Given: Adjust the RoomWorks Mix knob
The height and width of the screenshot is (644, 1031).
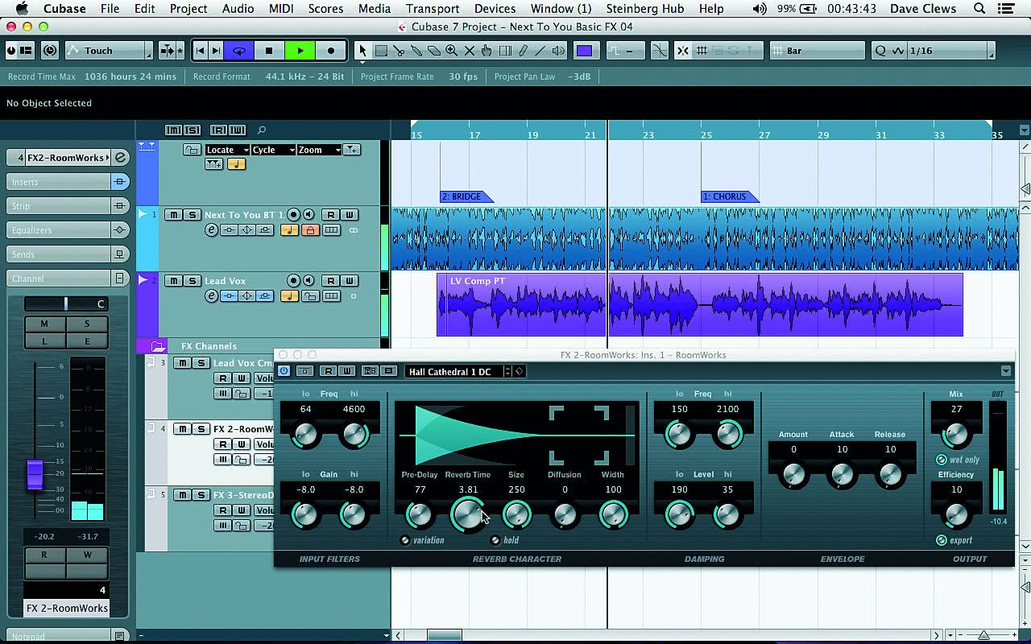Looking at the screenshot, I should 956,435.
